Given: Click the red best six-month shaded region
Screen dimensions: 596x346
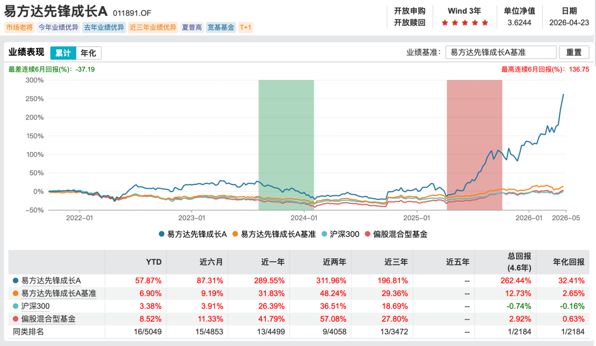Looking at the screenshot, I should click(474, 144).
